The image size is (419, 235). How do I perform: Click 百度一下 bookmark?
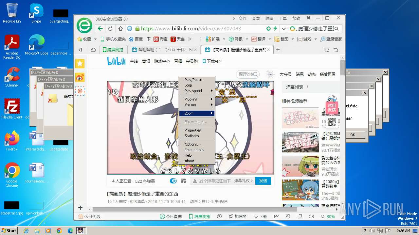(x=140, y=39)
